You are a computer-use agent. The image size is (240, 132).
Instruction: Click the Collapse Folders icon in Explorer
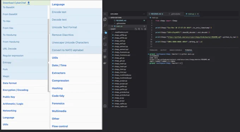point(145,29)
